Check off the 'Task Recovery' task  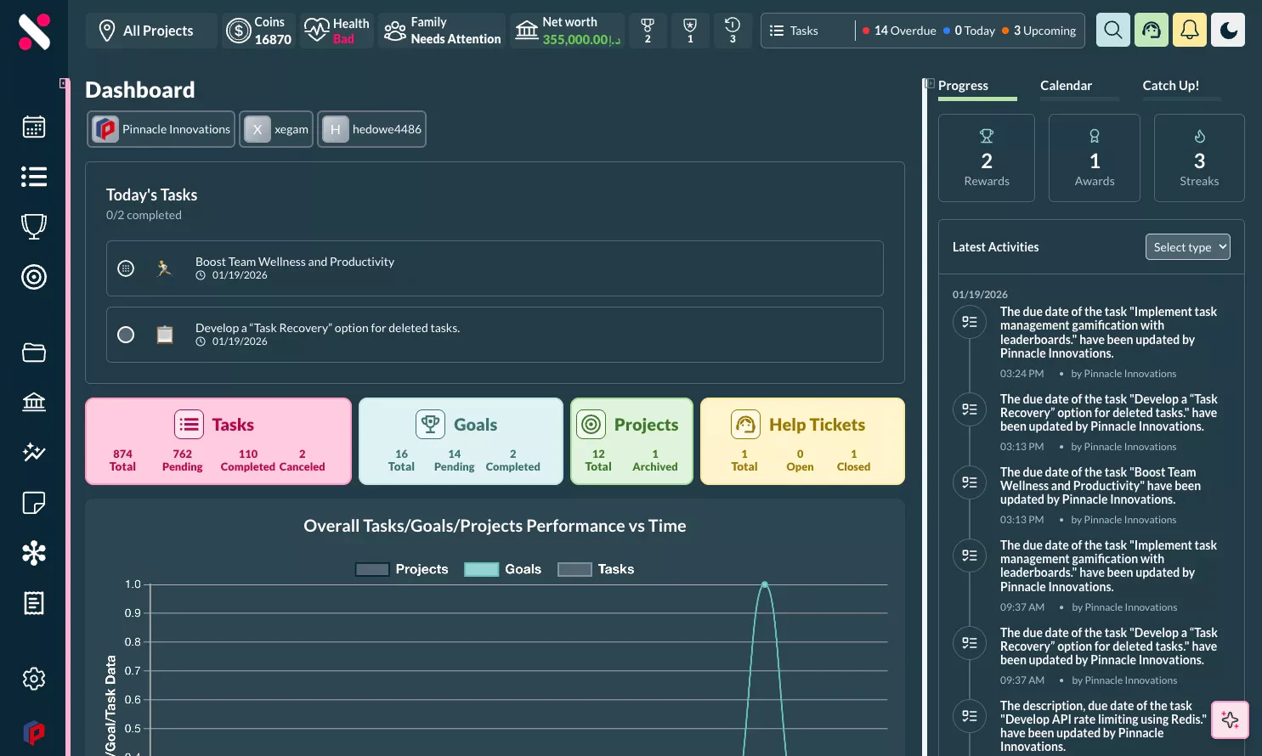click(x=126, y=335)
